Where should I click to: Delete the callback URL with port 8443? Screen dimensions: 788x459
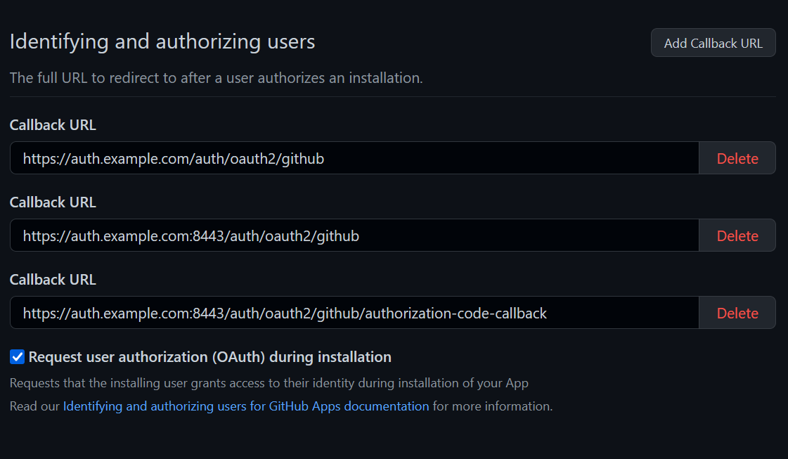[737, 235]
